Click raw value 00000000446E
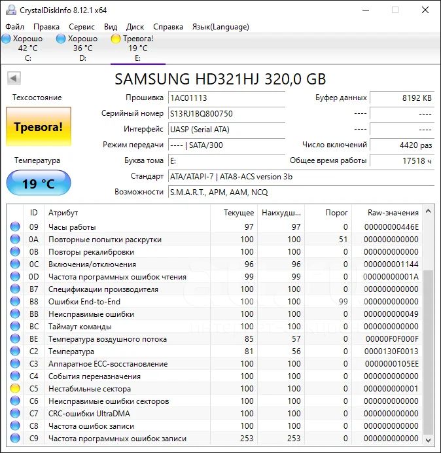This screenshot has height=453, width=441. pyautogui.click(x=391, y=227)
